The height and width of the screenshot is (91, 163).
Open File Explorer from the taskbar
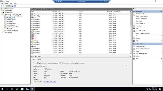22,89
